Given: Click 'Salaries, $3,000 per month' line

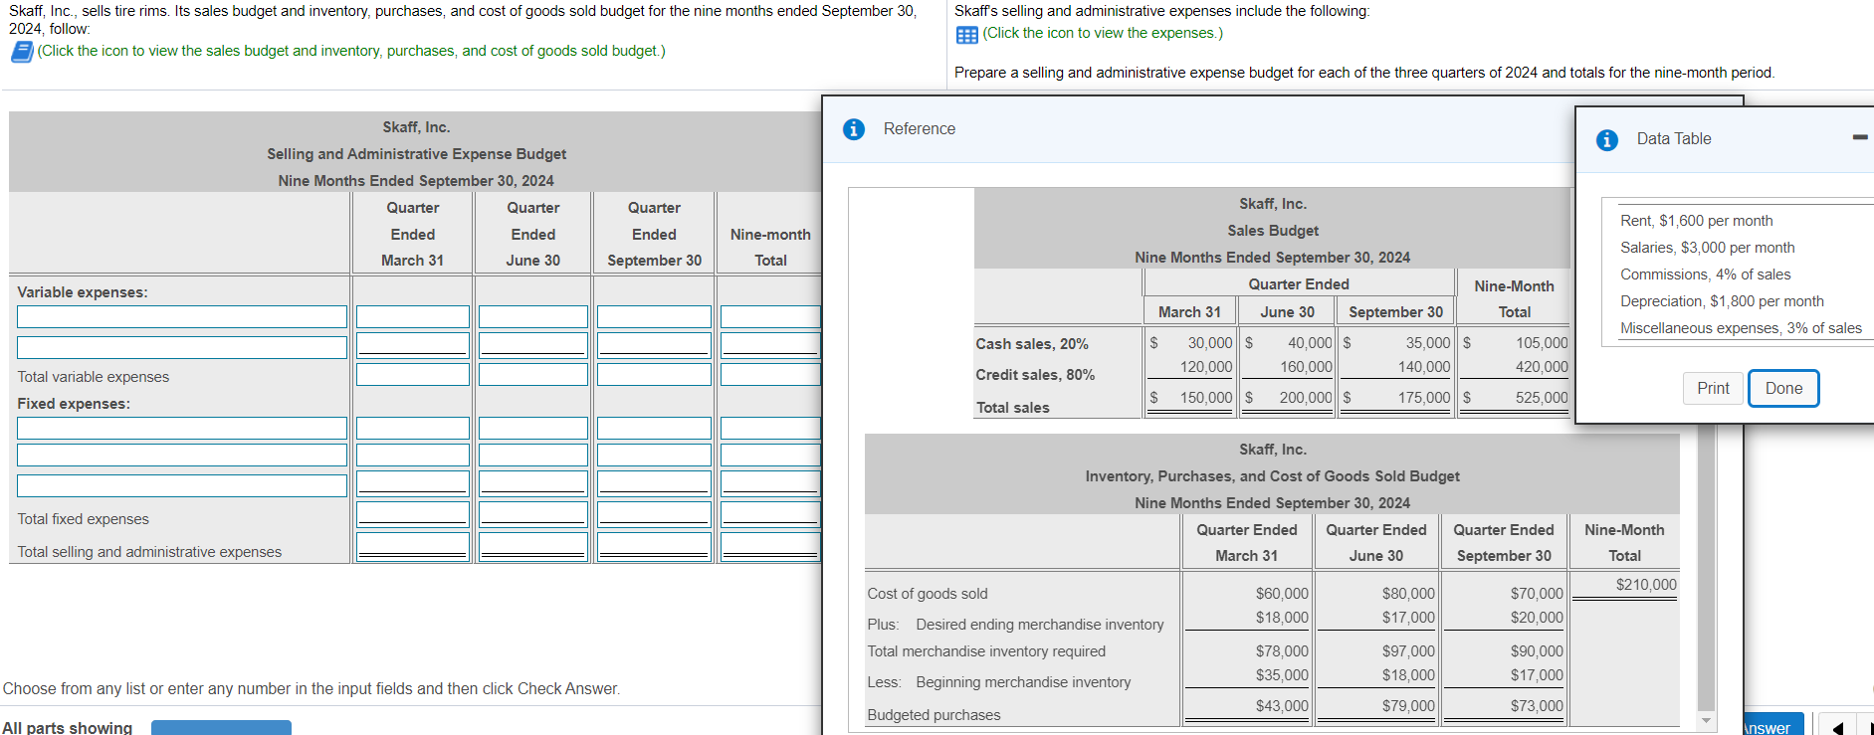Looking at the screenshot, I should pyautogui.click(x=1707, y=248).
